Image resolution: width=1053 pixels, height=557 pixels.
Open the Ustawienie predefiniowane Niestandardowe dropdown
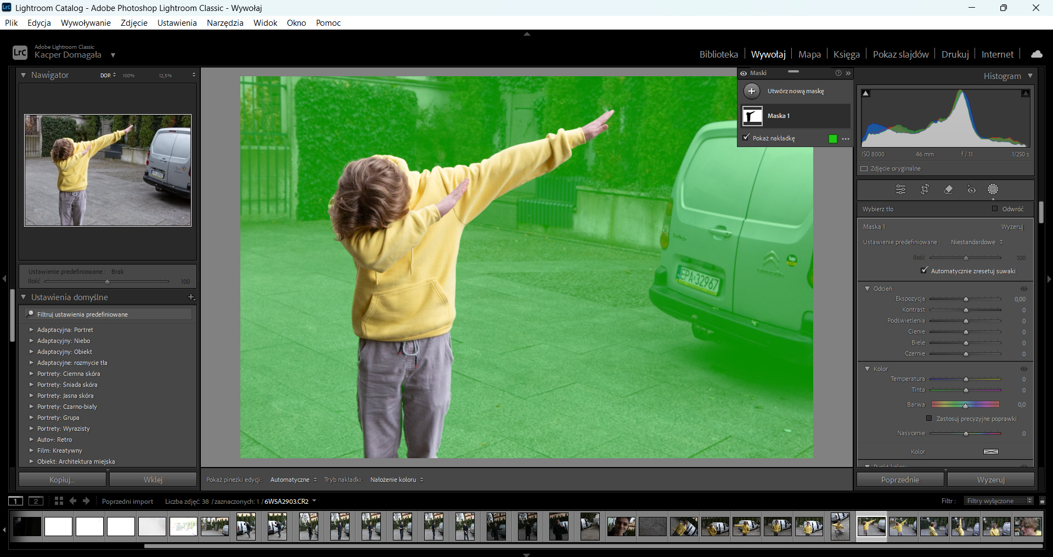pyautogui.click(x=977, y=242)
